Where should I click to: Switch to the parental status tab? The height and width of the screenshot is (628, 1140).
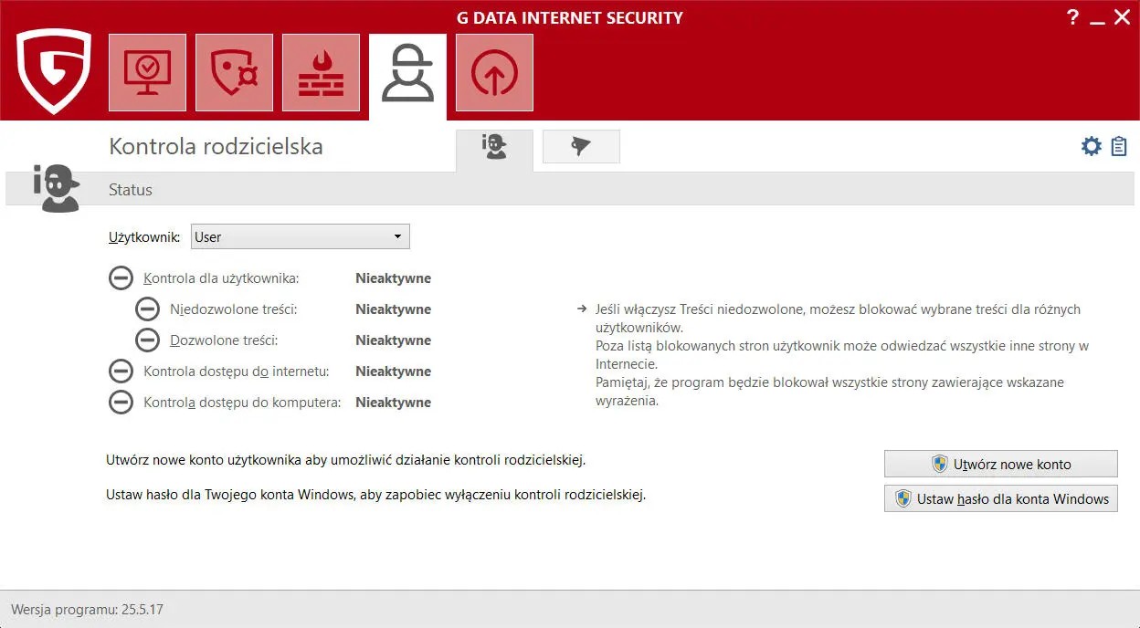click(494, 146)
